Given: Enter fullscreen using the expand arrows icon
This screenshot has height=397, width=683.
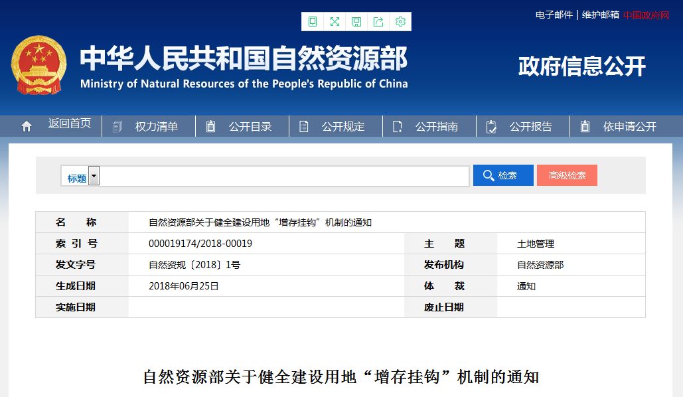Looking at the screenshot, I should pyautogui.click(x=335, y=21).
